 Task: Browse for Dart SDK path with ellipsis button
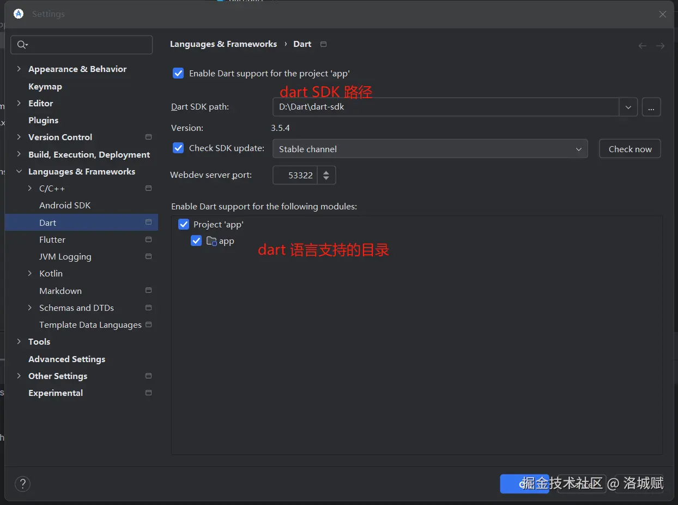pyautogui.click(x=651, y=107)
